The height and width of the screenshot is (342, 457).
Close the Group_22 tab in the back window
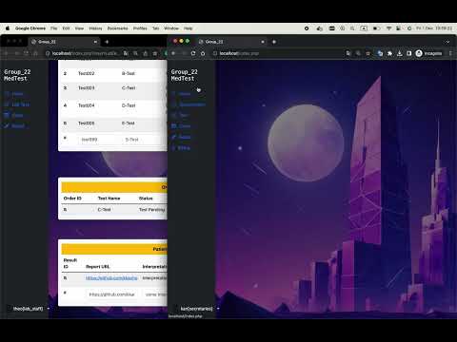click(95, 42)
